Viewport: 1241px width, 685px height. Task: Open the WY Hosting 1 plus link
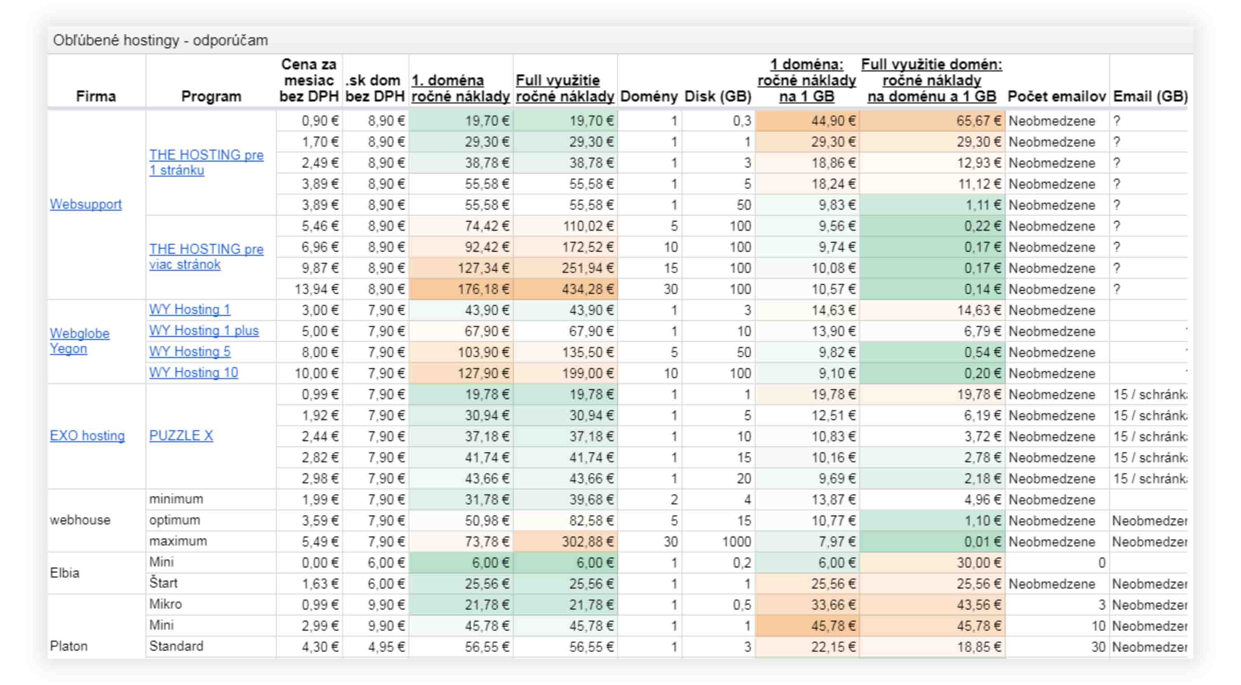[204, 331]
